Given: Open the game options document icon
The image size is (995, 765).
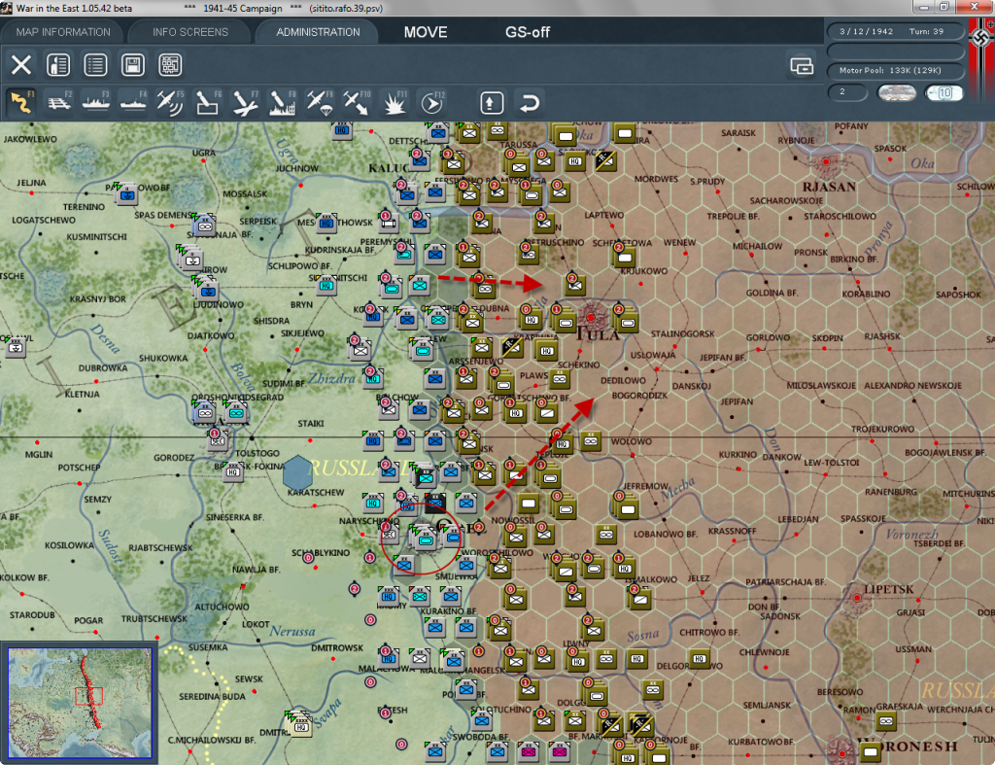Looking at the screenshot, I should tap(58, 65).
